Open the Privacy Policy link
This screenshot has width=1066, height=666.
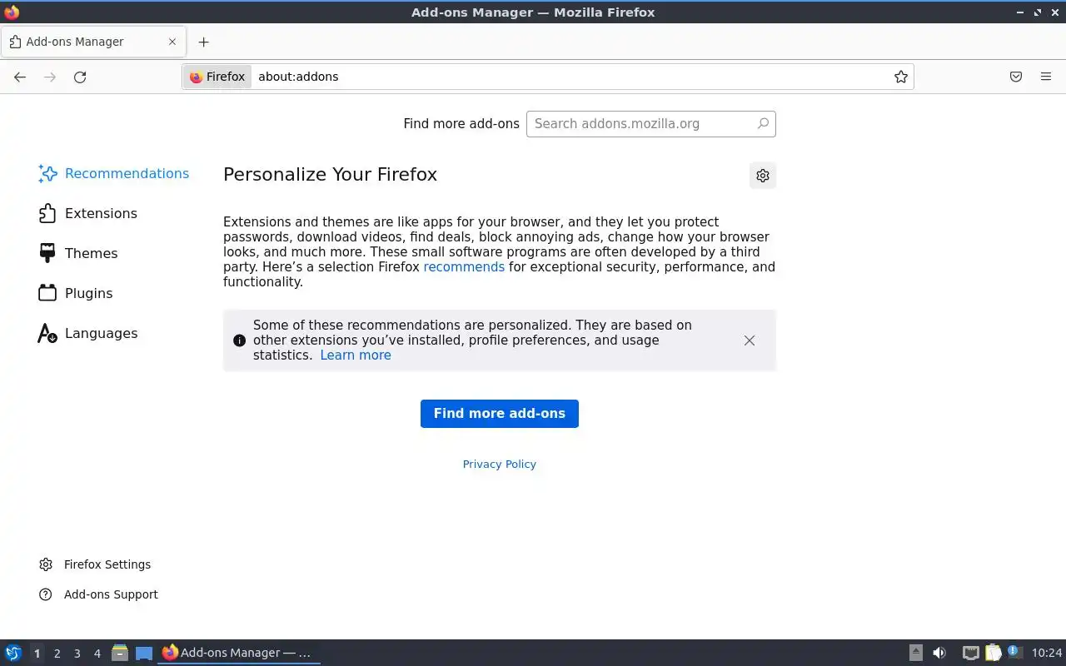click(x=500, y=465)
